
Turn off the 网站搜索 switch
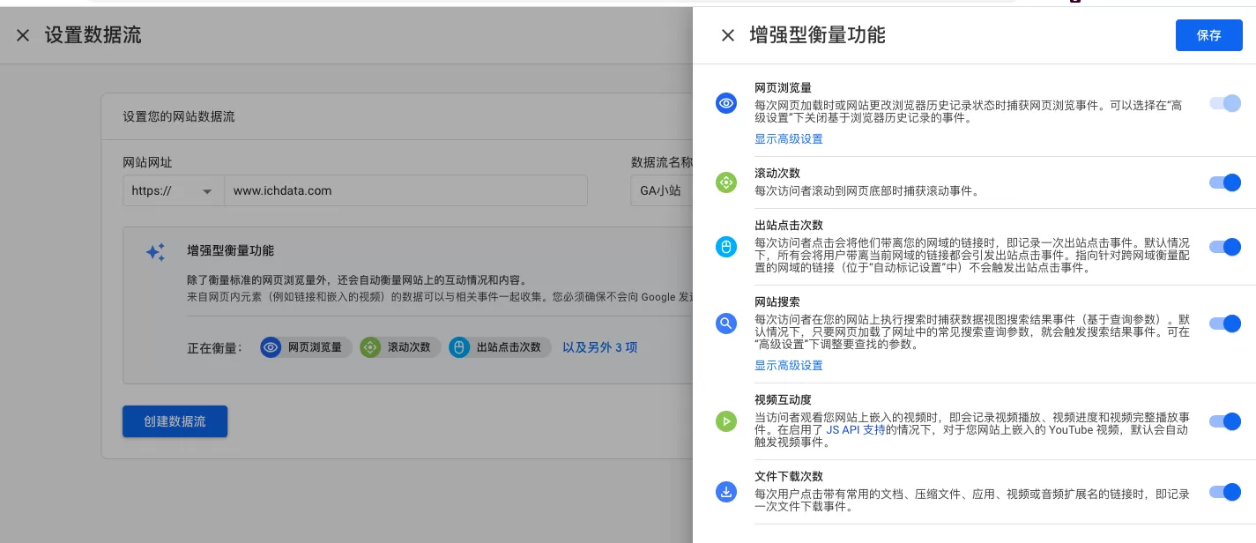(x=1225, y=324)
